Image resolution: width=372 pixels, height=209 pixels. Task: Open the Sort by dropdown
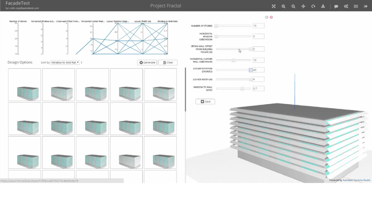pos(65,62)
